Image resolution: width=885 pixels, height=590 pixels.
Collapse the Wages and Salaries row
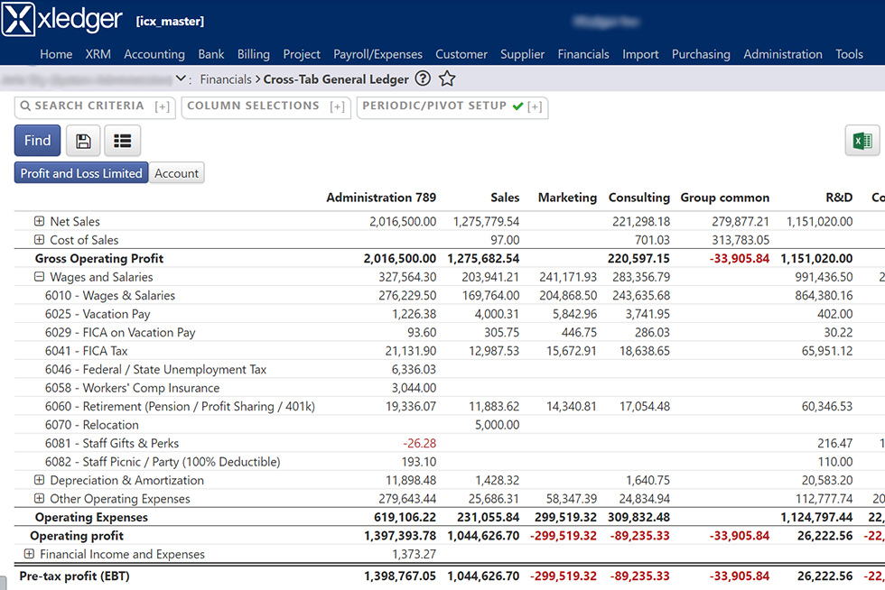point(39,277)
